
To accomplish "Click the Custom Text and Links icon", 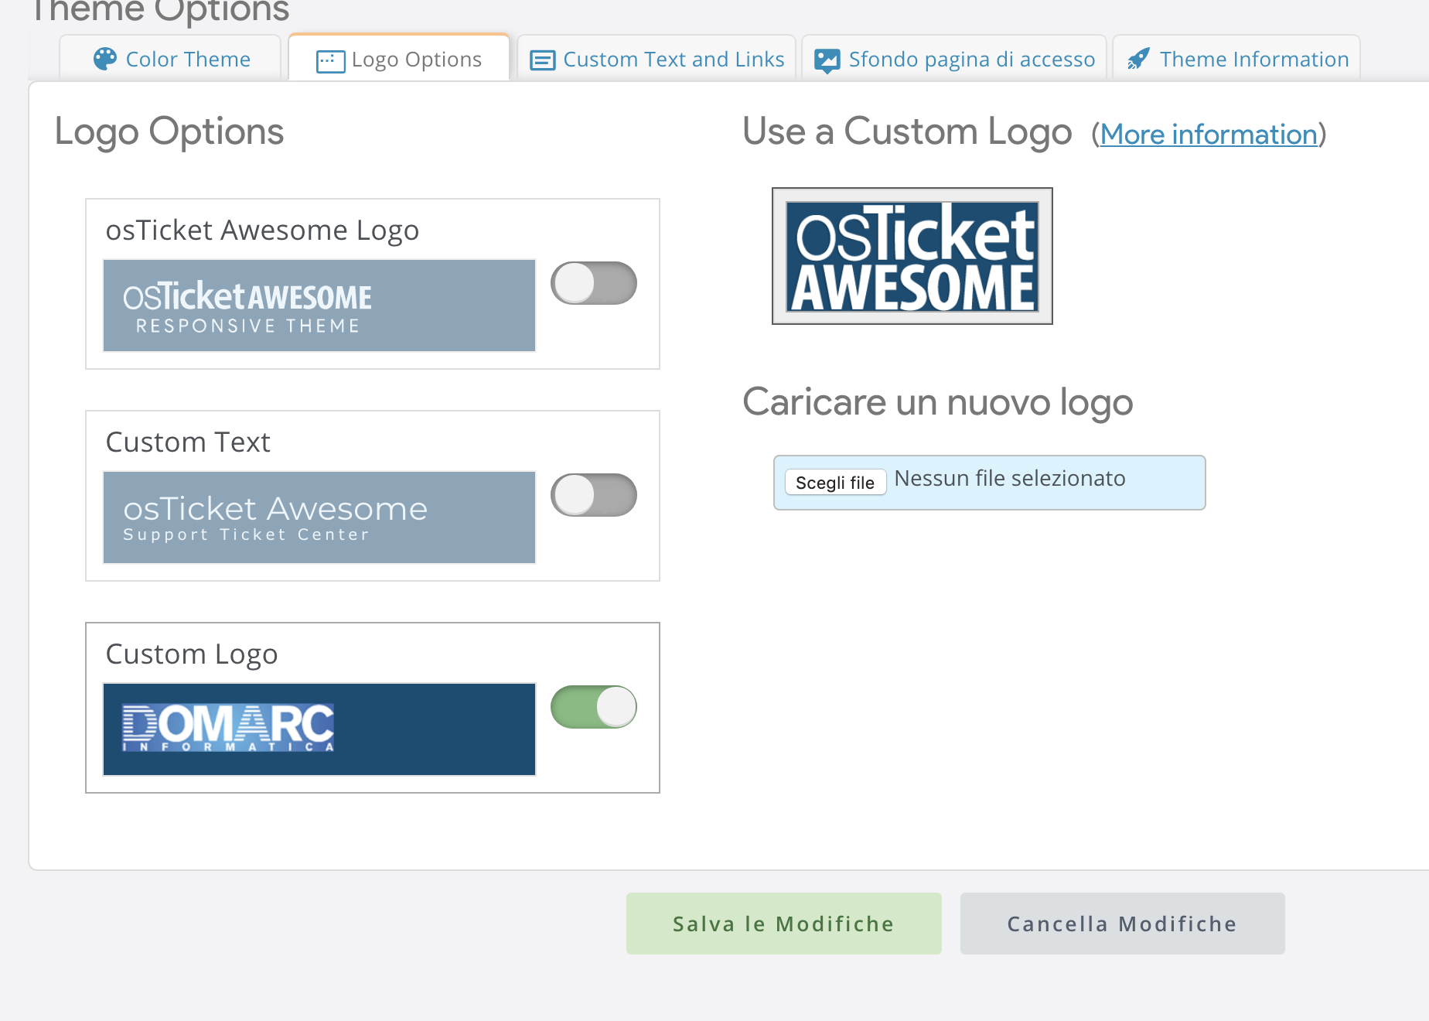I will (x=542, y=60).
